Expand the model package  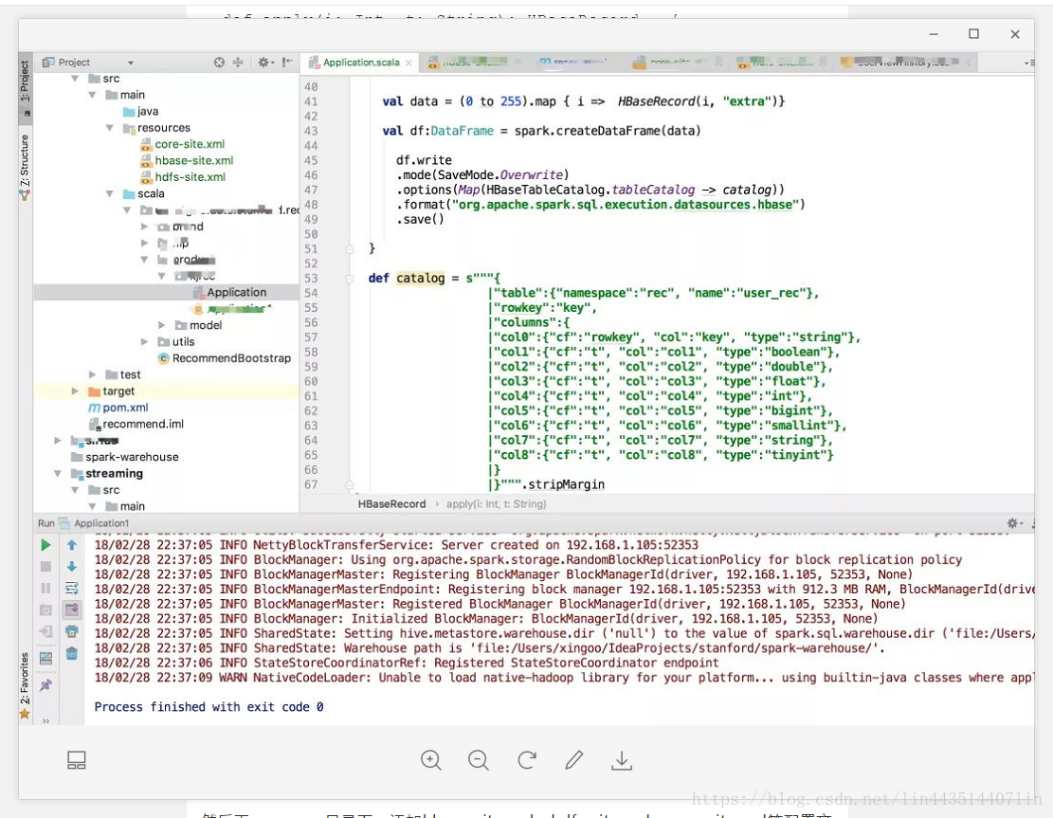pyautogui.click(x=161, y=325)
